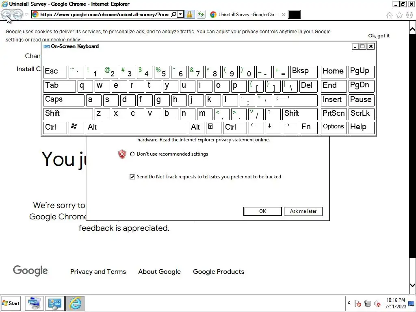Toggle the left Shift key
Image resolution: width=416 pixels, height=312 pixels.
point(68,114)
